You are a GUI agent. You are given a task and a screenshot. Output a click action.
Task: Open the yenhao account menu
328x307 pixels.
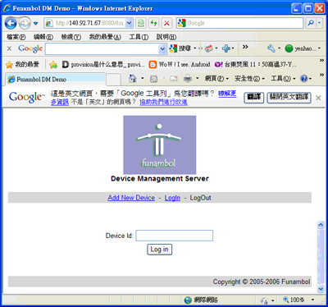(303, 48)
